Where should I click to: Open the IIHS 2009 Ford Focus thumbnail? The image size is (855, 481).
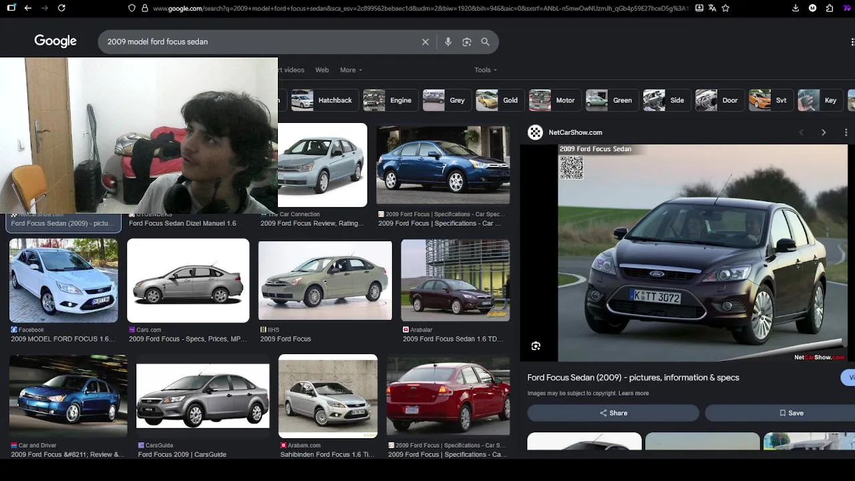pyautogui.click(x=325, y=281)
